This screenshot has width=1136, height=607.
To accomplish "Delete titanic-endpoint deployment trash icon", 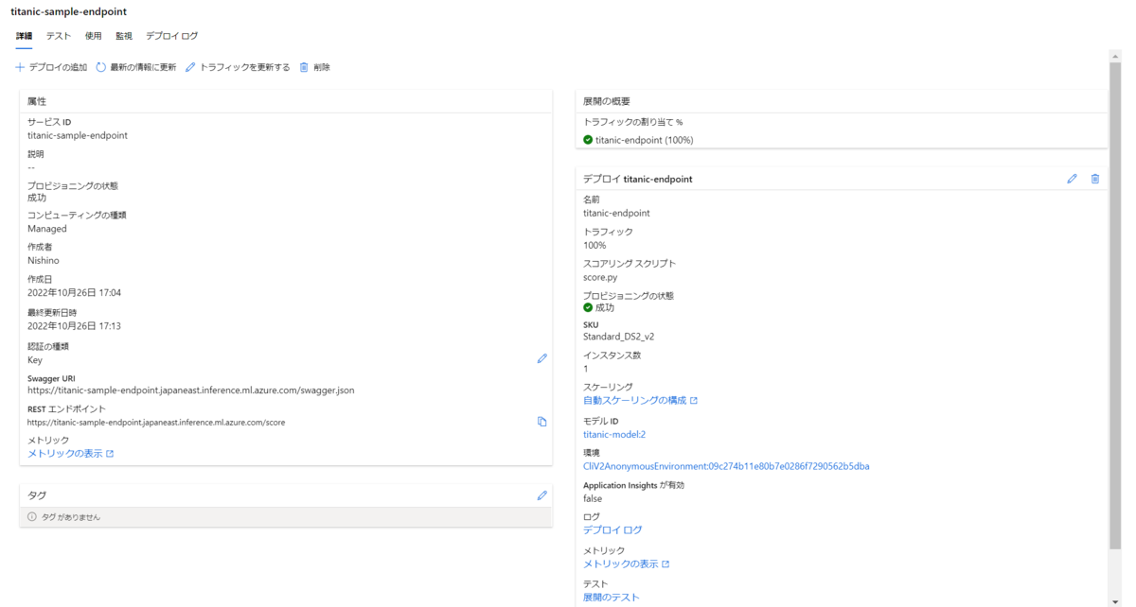I will (x=1095, y=179).
